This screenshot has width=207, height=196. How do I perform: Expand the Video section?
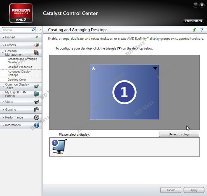click(x=21, y=102)
